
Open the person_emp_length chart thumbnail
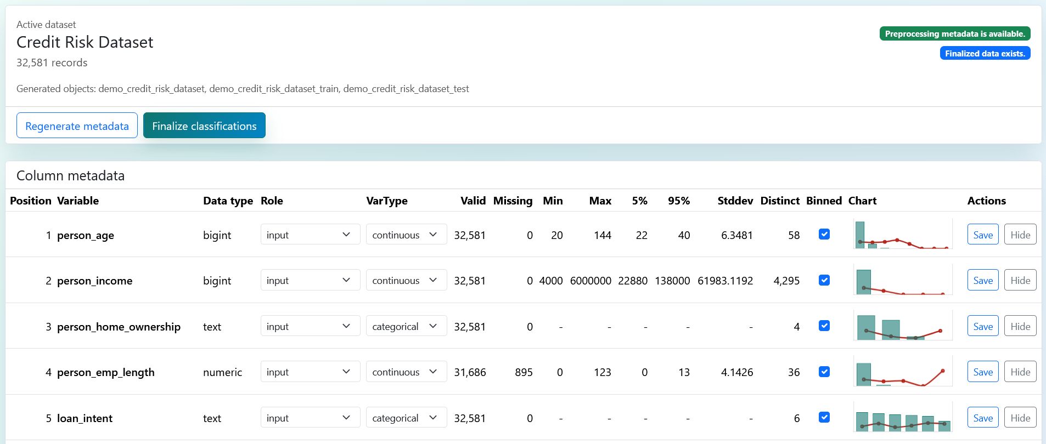(903, 372)
